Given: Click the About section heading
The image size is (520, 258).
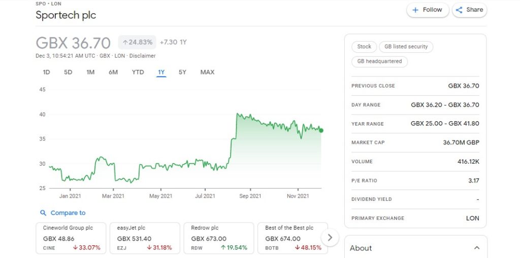Looking at the screenshot, I should (361, 248).
